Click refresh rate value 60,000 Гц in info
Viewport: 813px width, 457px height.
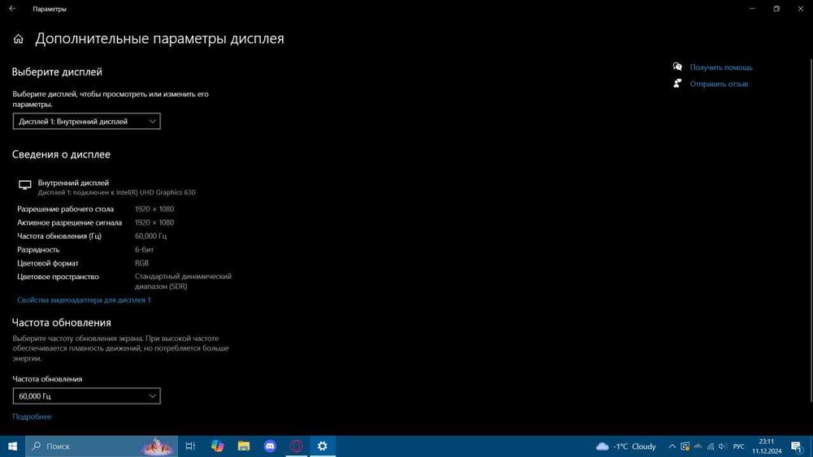tap(151, 236)
